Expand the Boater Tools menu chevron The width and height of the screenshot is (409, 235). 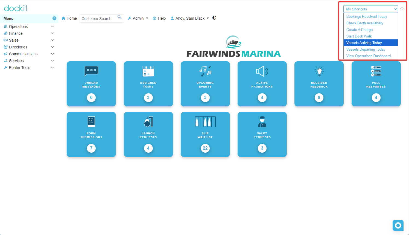pos(52,68)
